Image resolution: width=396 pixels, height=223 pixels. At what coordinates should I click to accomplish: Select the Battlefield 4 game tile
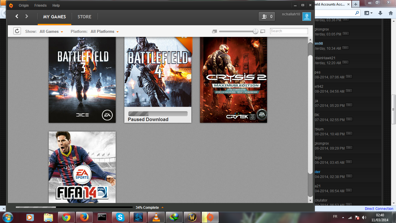click(x=158, y=80)
